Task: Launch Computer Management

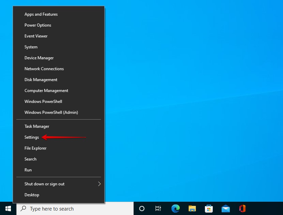Action: pos(59,91)
